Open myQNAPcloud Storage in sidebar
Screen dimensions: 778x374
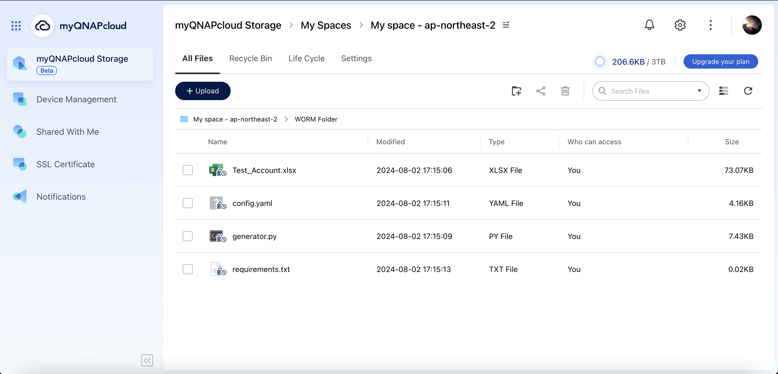(80, 64)
